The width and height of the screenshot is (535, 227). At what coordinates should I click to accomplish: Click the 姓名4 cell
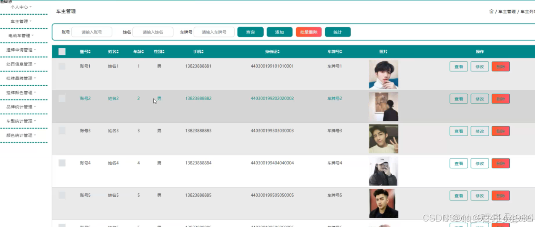(x=113, y=163)
